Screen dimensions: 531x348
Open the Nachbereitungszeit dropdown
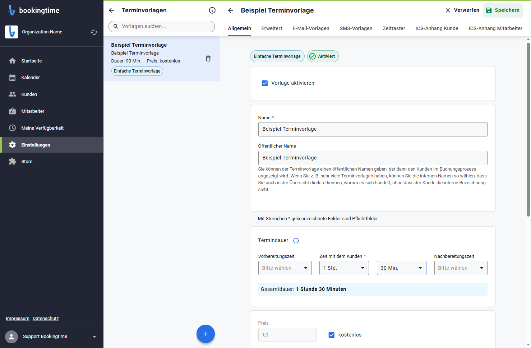461,268
